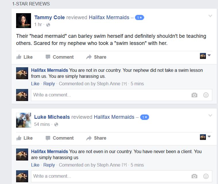Click the emoji icon in first comment box

click(x=206, y=95)
